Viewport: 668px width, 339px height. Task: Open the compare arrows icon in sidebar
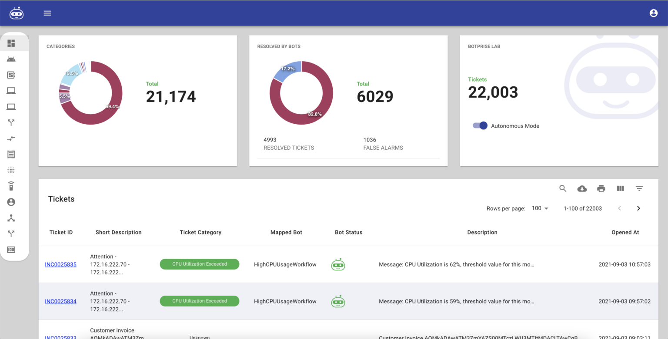[11, 138]
